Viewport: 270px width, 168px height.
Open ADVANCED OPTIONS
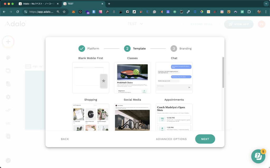click(x=171, y=139)
